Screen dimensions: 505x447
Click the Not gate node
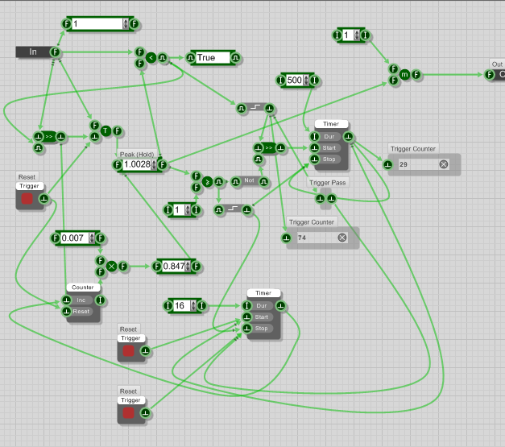tap(246, 181)
